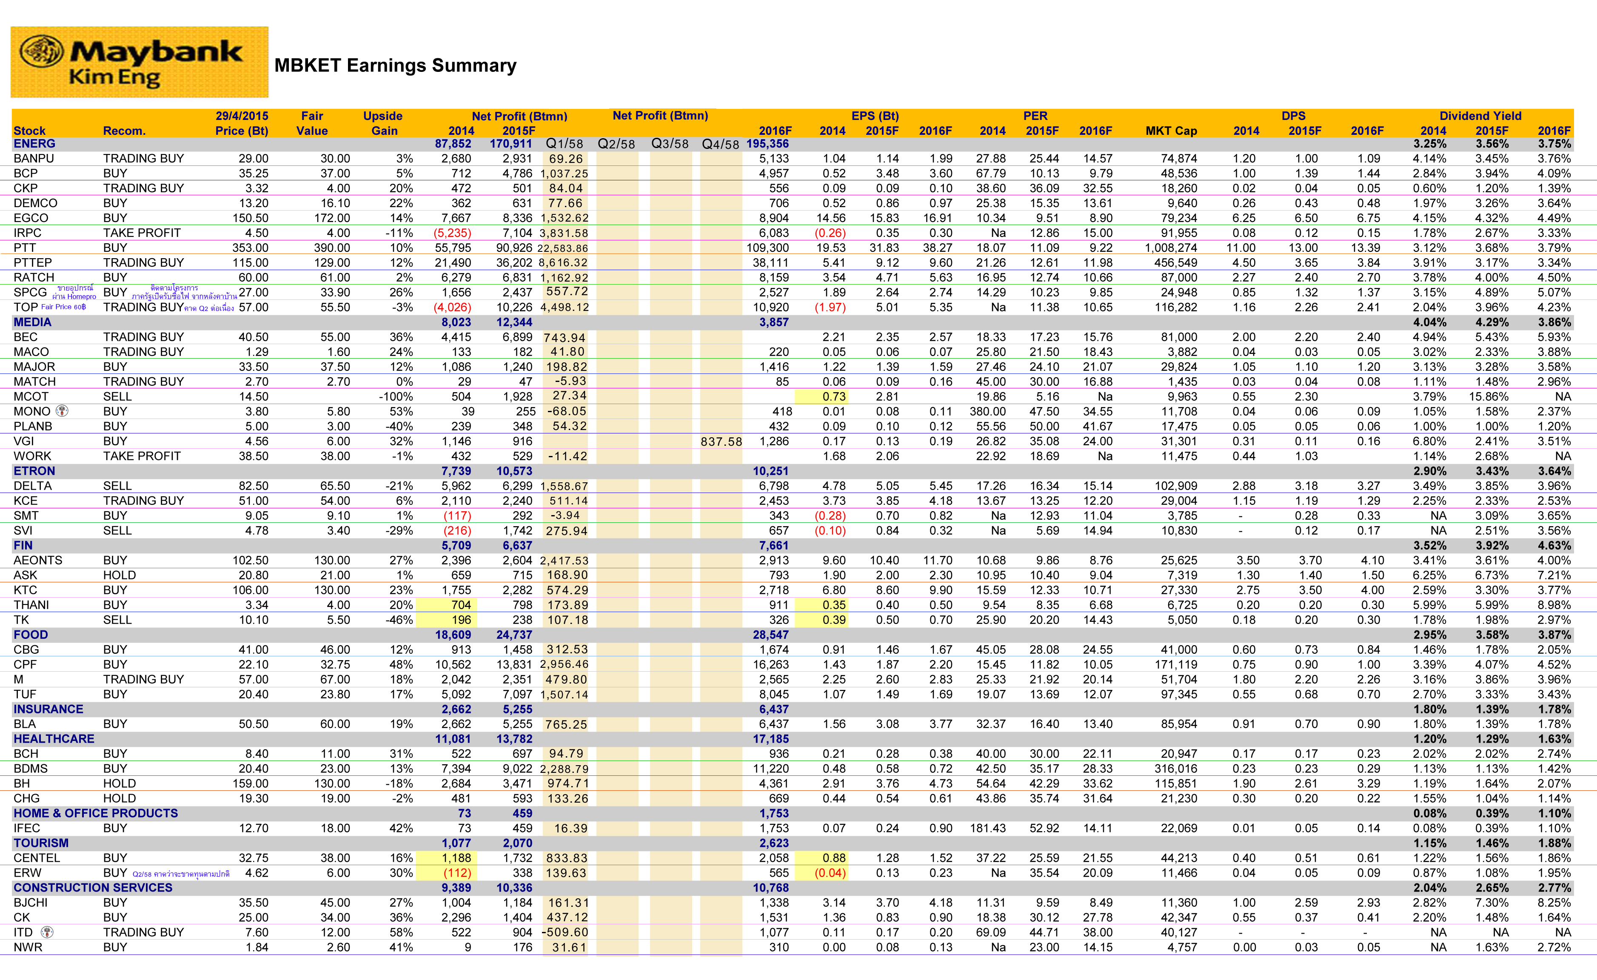Click the Stock column header
Viewport: 1597px width, 980px height.
pyautogui.click(x=30, y=131)
